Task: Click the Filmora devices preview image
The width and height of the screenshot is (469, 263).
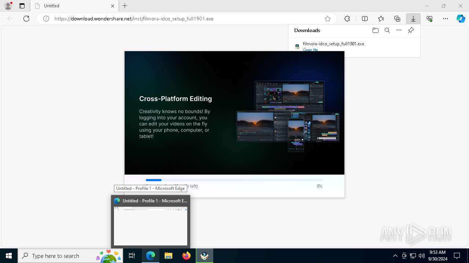Action: 288,116
